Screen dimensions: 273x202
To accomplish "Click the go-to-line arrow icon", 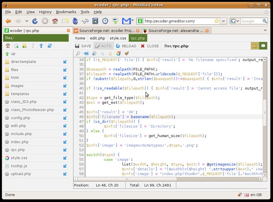I will click(x=86, y=53).
